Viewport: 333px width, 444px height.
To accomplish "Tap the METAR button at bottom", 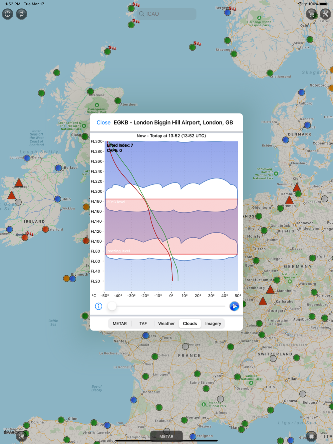I will (166, 436).
